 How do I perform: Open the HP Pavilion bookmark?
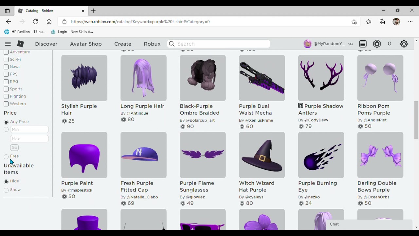pyautogui.click(x=25, y=32)
